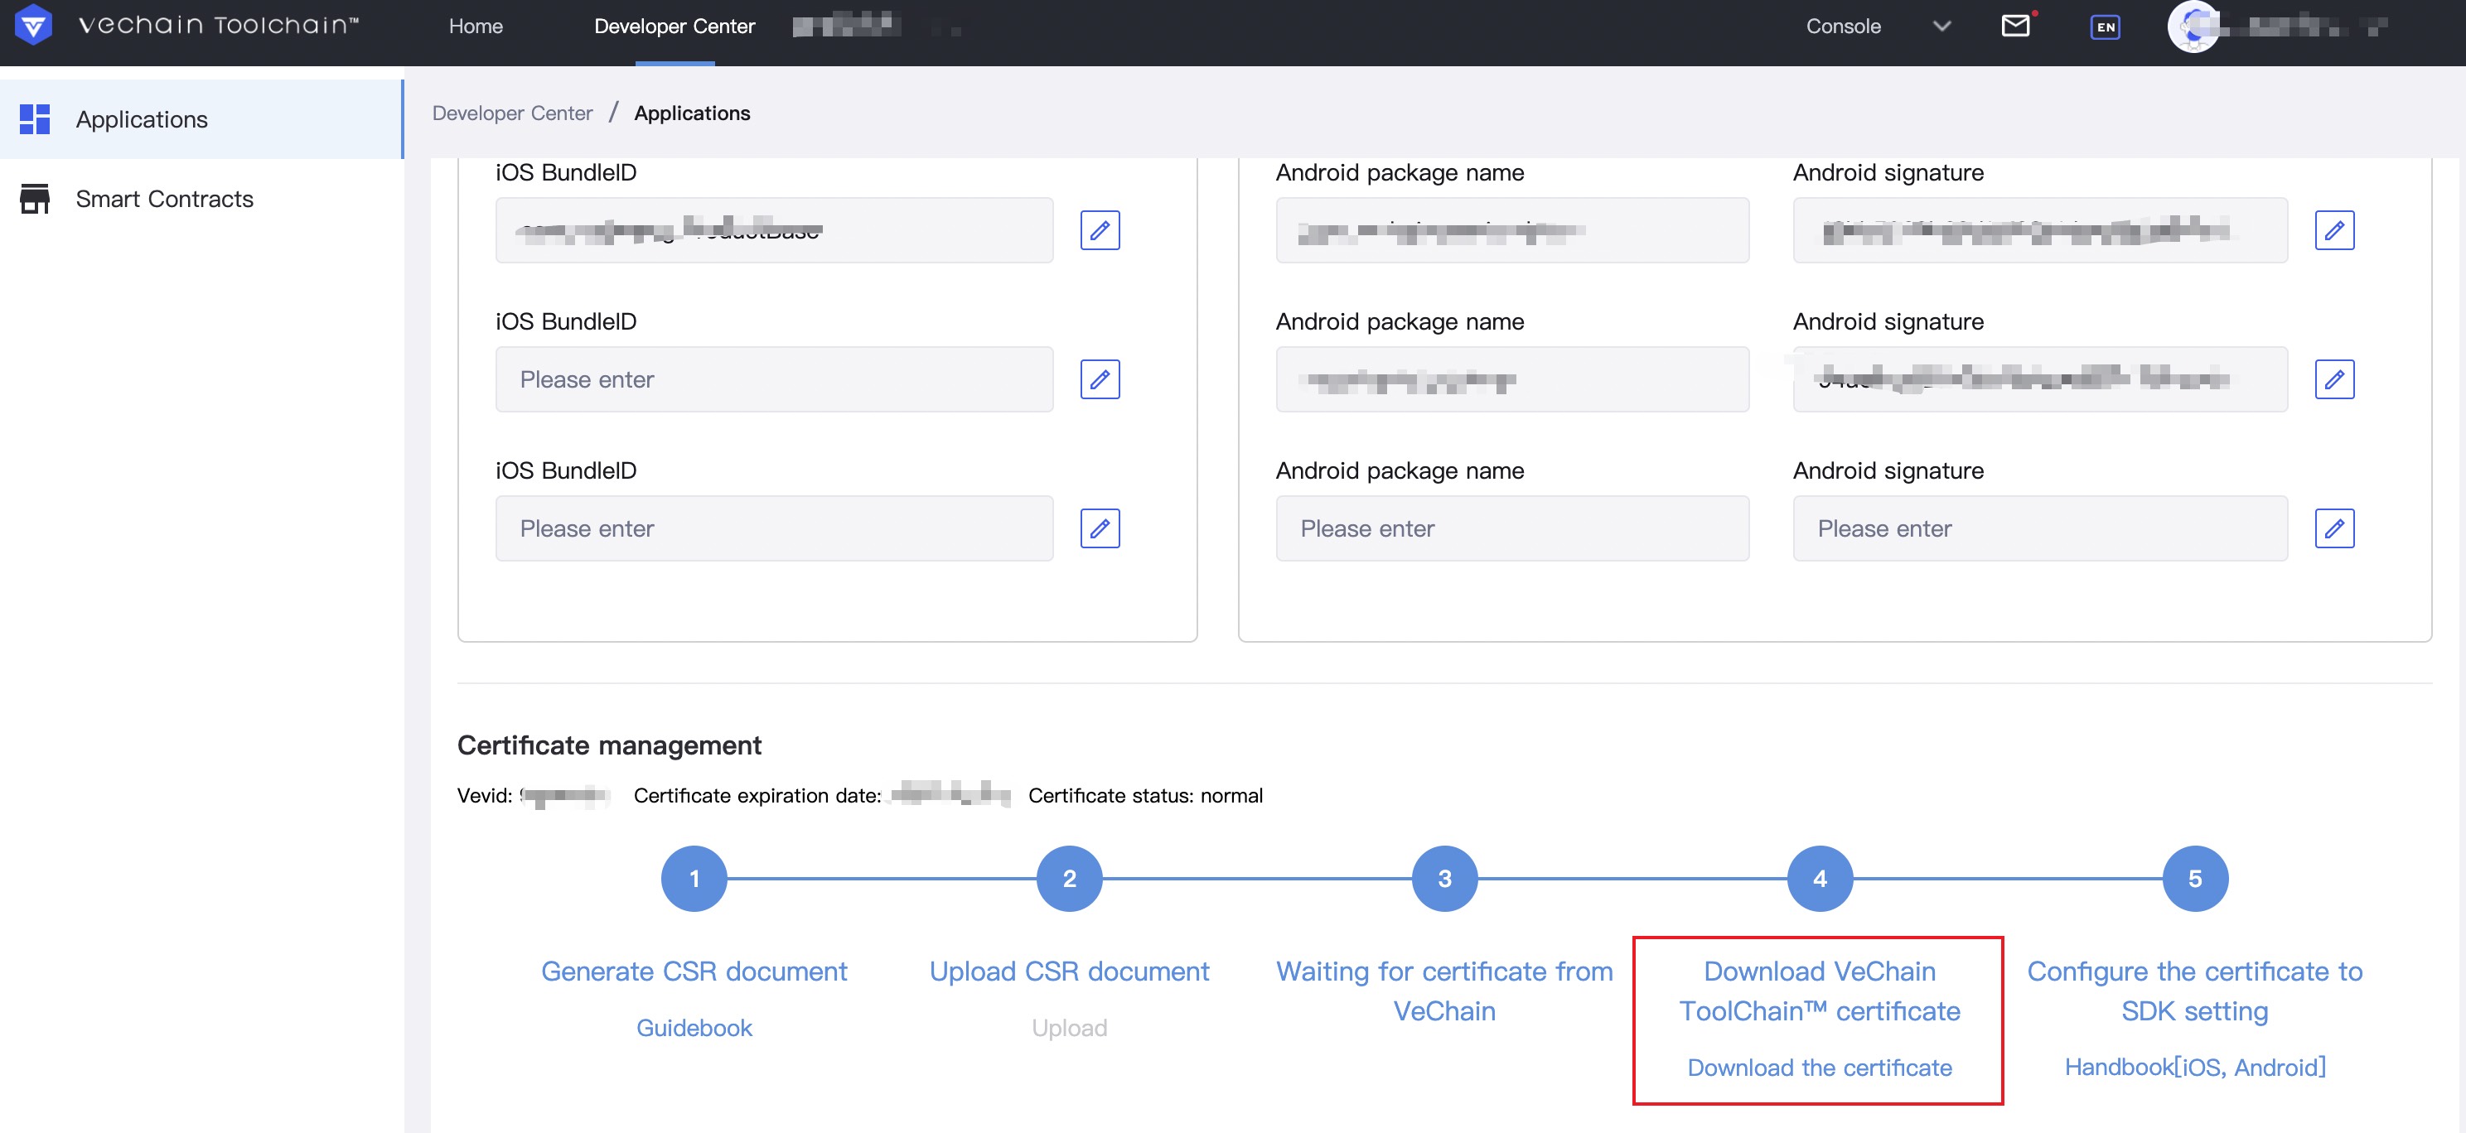
Task: Click the Generate CSR document step title
Action: pyautogui.click(x=694, y=971)
